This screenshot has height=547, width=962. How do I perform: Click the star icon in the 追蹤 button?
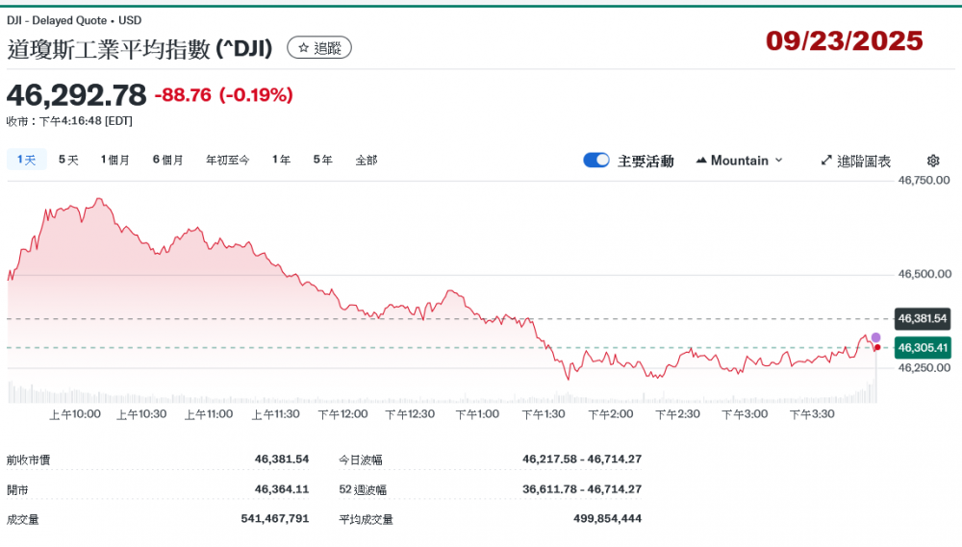[x=303, y=48]
